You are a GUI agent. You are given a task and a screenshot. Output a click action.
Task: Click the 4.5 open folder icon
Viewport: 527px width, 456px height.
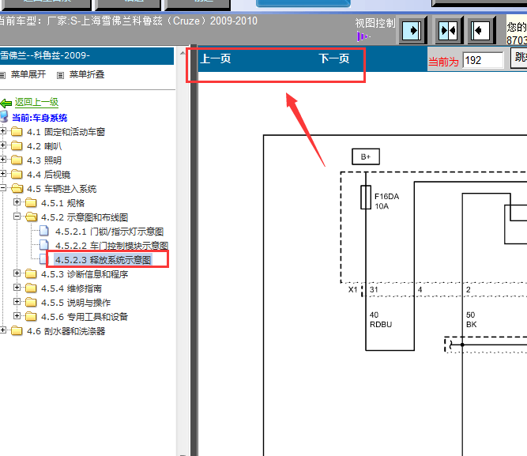pos(17,188)
